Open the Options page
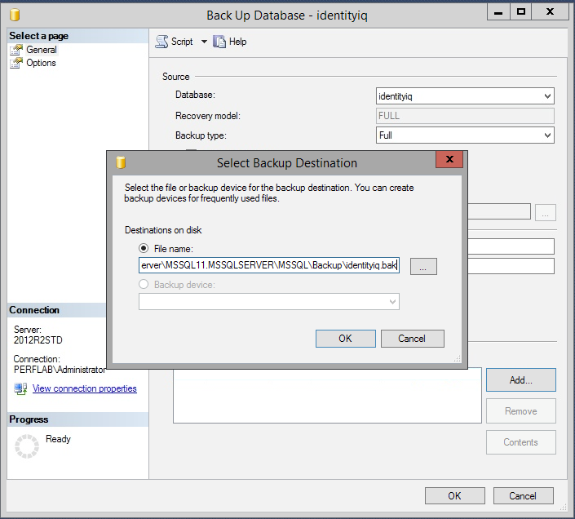575x519 pixels. (41, 63)
